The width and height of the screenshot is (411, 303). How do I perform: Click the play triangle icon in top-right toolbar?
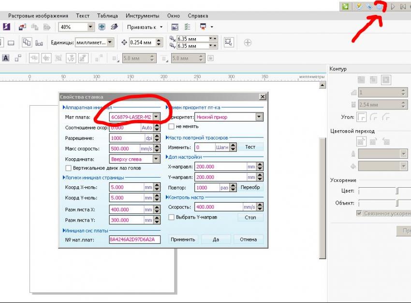(393, 6)
